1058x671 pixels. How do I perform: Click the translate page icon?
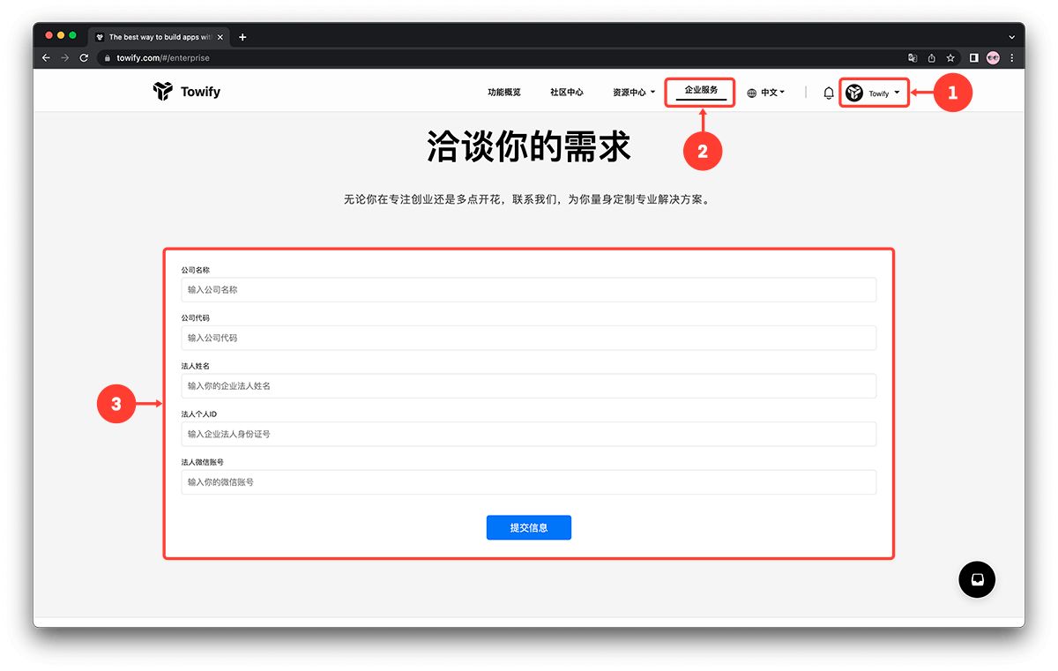[x=913, y=58]
